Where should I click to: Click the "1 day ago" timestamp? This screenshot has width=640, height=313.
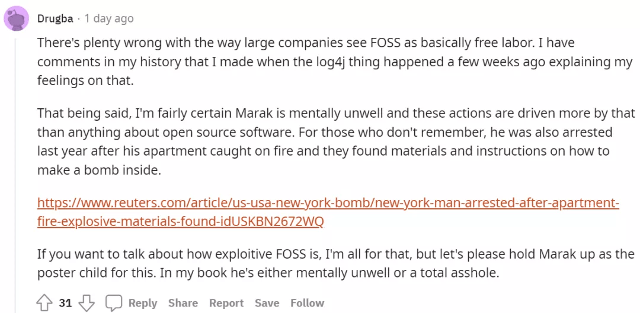108,19
